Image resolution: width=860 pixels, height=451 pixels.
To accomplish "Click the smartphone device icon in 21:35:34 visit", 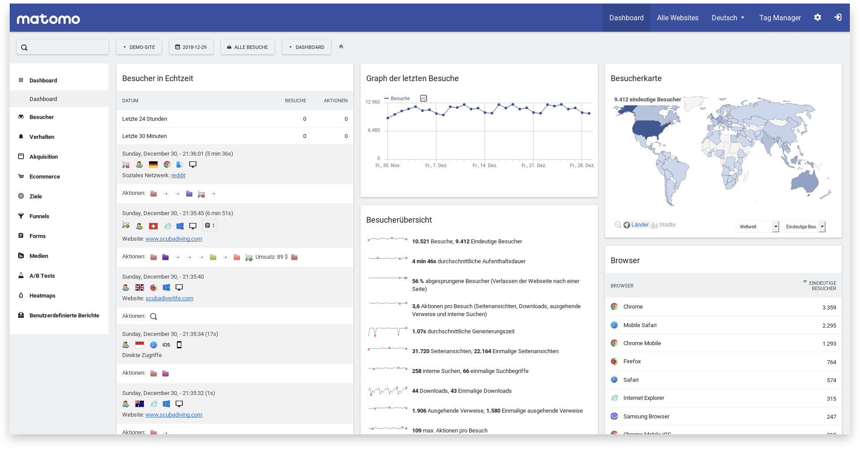I will (x=179, y=345).
